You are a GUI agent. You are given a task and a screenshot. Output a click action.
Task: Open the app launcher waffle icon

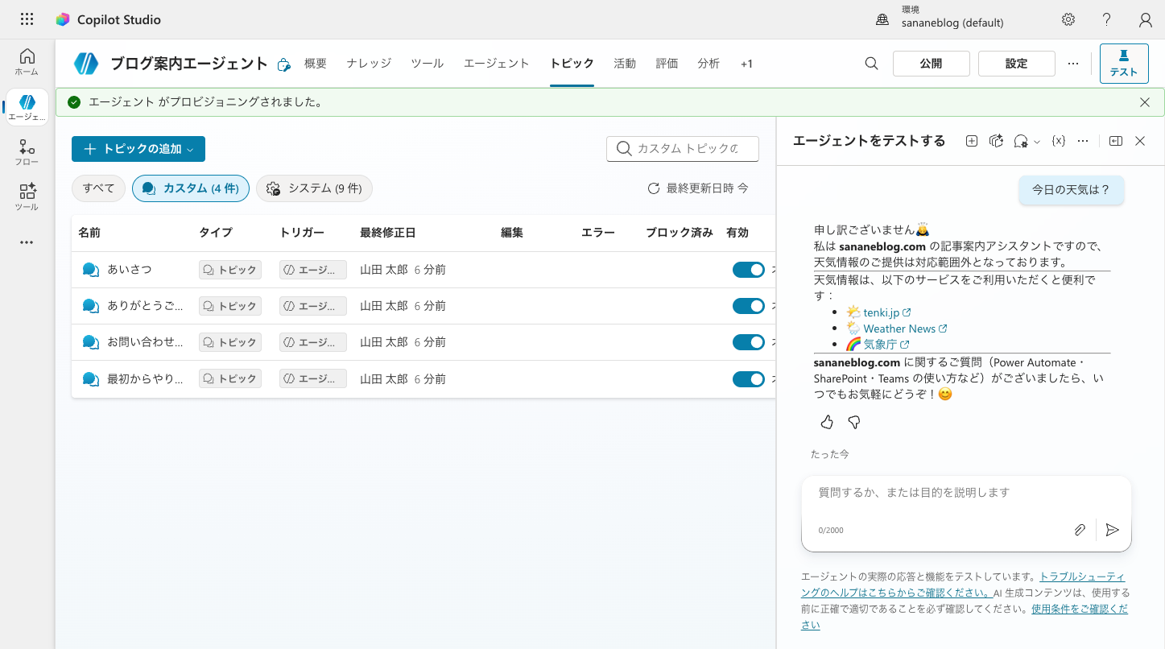coord(27,19)
